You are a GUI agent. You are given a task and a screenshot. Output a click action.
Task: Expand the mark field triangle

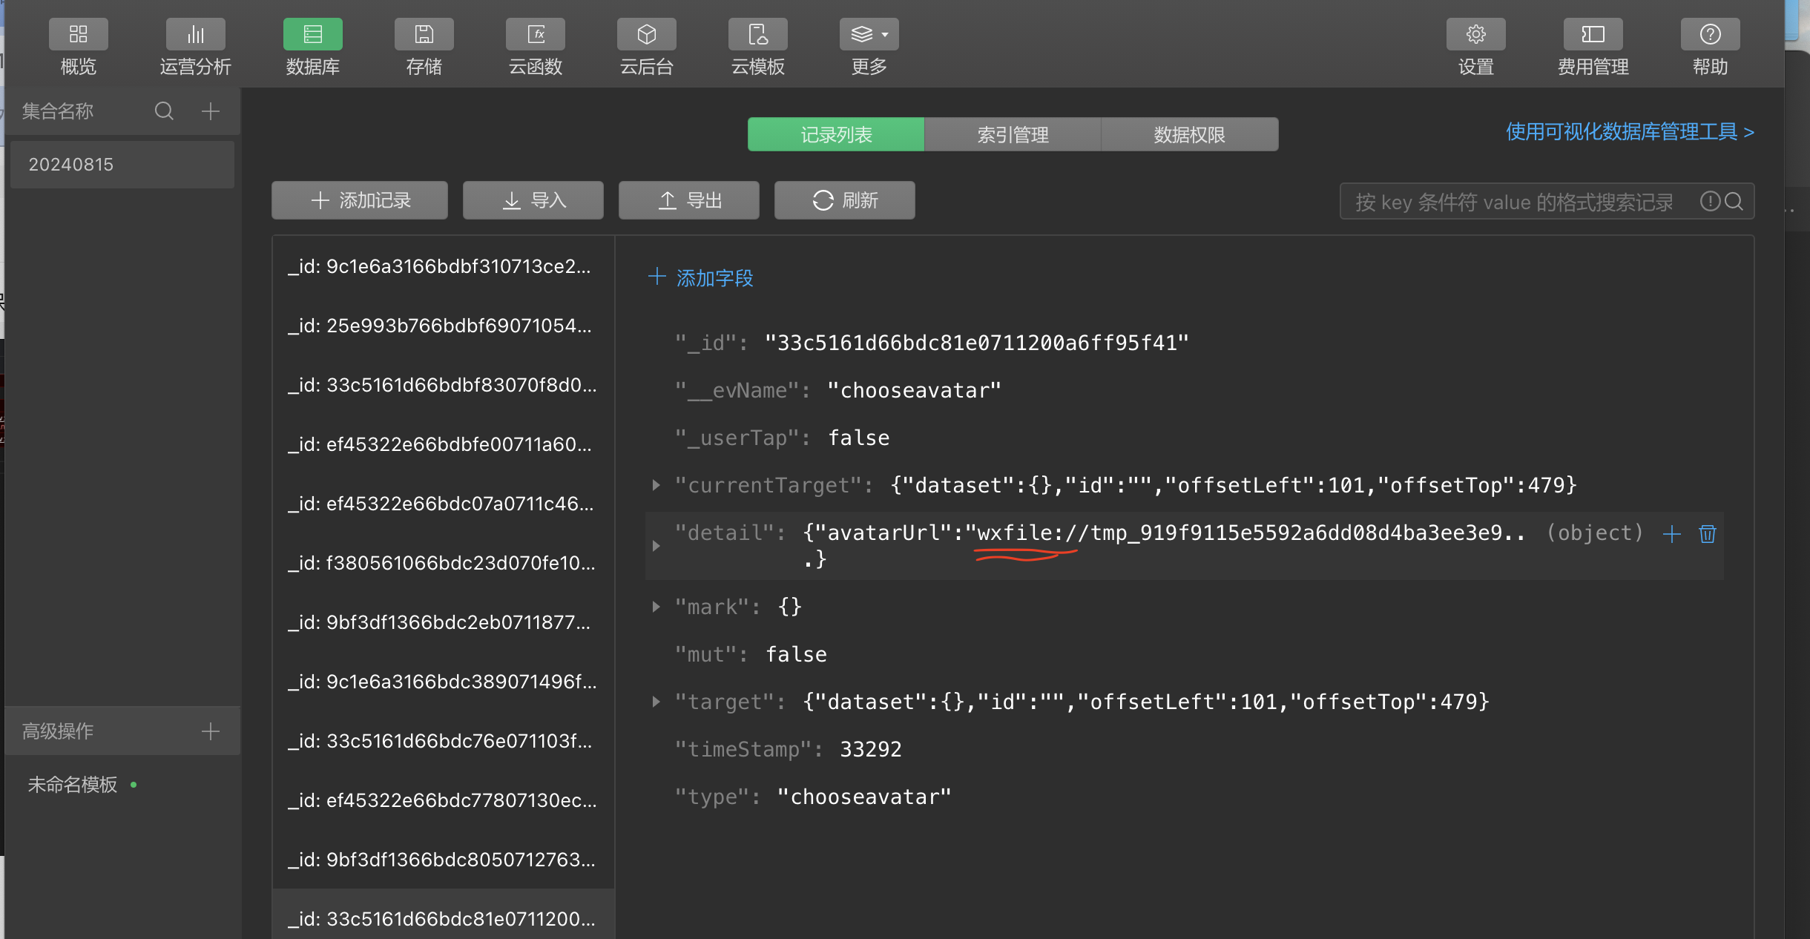(x=656, y=607)
